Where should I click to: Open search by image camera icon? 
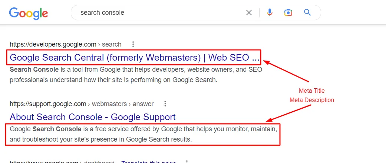[288, 13]
